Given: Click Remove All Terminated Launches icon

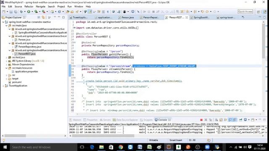Looking at the screenshot, I should 210,120.
